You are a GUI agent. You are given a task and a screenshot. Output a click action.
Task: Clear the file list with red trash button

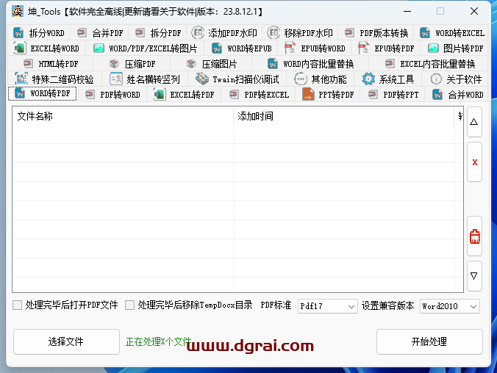474,236
